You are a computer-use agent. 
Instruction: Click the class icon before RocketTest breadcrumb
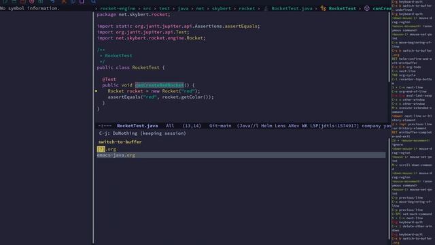coord(324,8)
